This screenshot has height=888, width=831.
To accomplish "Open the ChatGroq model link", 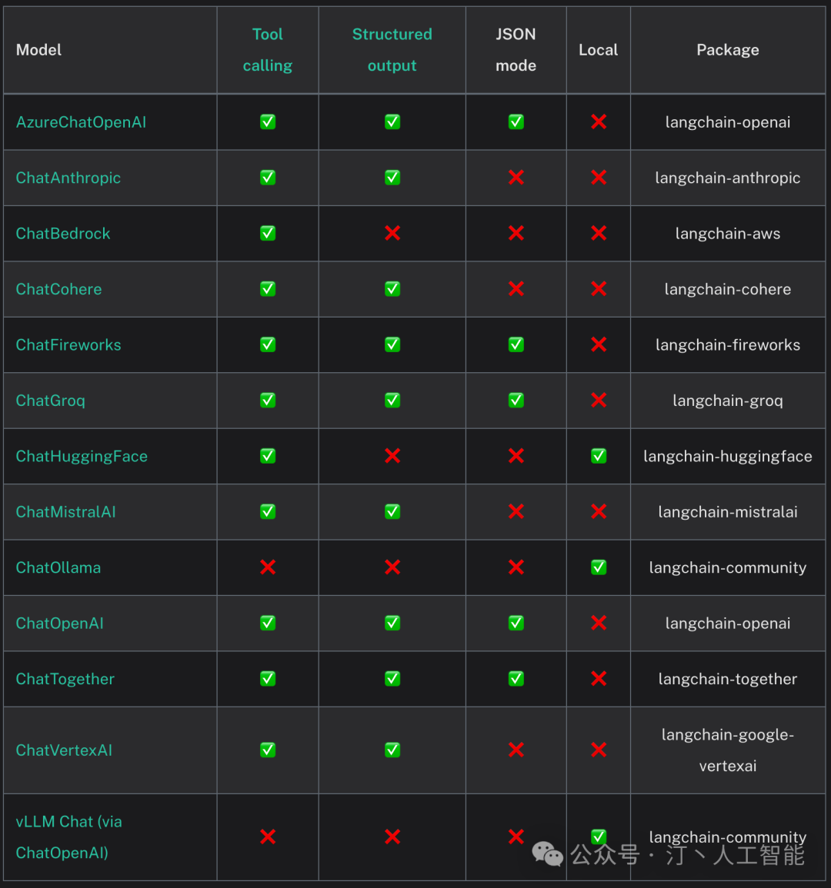I will 51,401.
